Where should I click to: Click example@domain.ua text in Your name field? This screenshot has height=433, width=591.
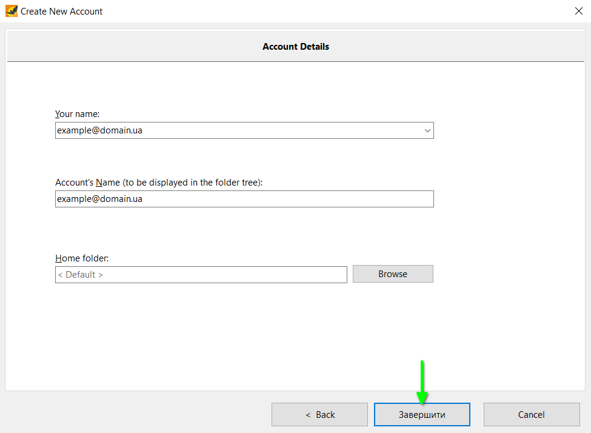tap(100, 130)
